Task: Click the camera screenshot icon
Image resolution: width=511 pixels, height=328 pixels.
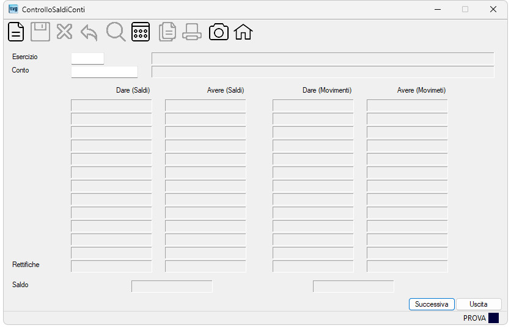Action: click(218, 32)
